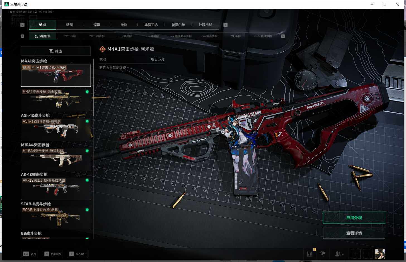Click the M4A1突击步枪 group header
This screenshot has height=262, width=406.
tap(34, 61)
